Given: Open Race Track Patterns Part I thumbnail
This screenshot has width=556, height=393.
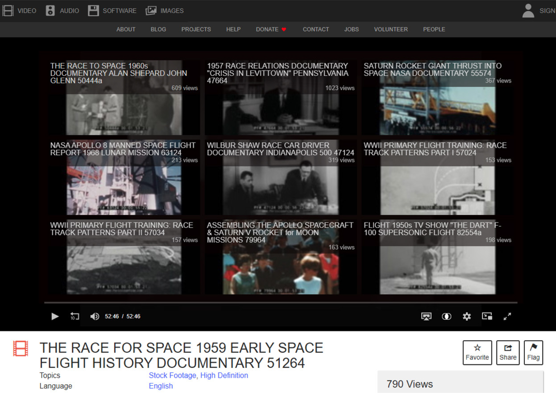Looking at the screenshot, I should (437, 177).
